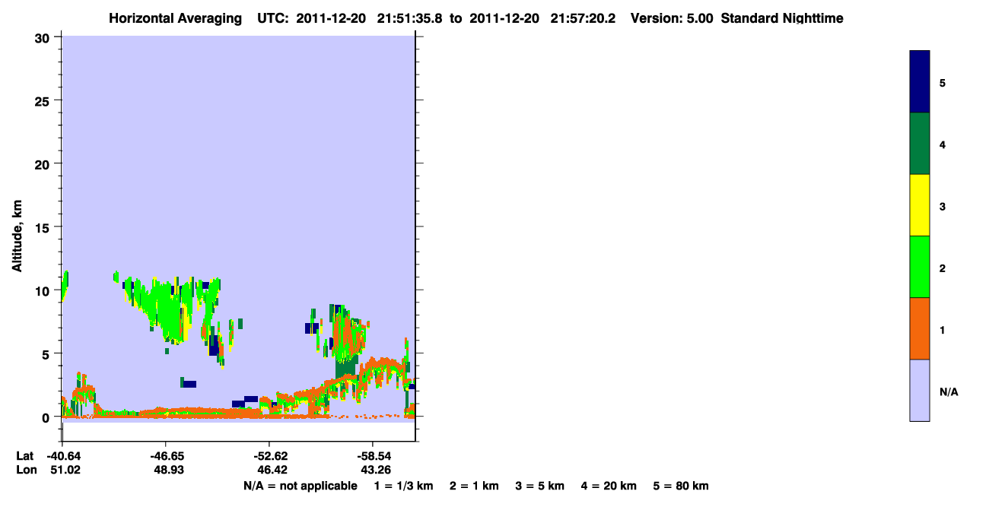Click the colorbar label '3'
The image size is (989, 507).
point(943,206)
